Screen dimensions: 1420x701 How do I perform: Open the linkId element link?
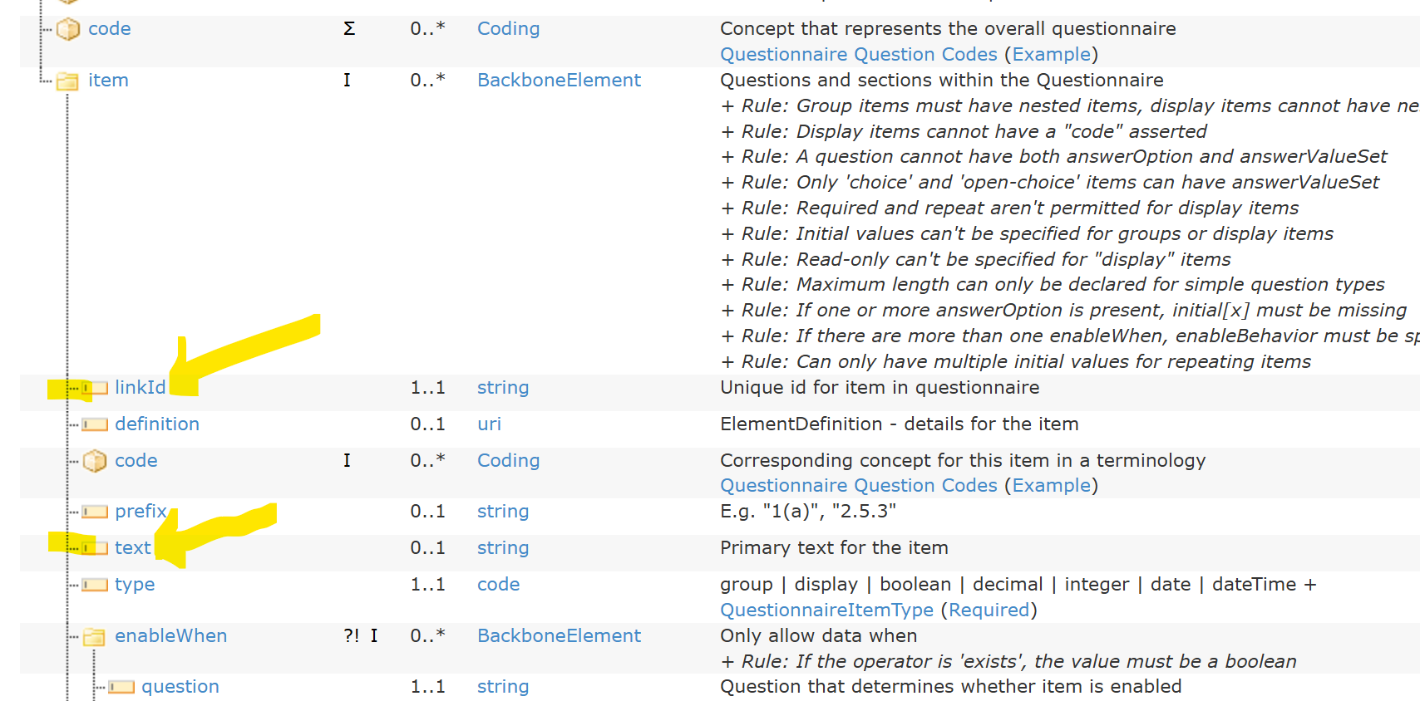click(x=141, y=387)
